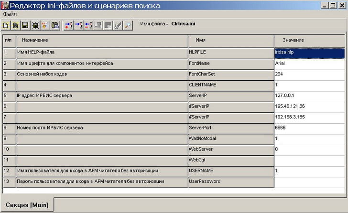Click the magnifying glass search icon
Image resolution: width=348 pixels, height=213 pixels.
pyautogui.click(x=128, y=25)
